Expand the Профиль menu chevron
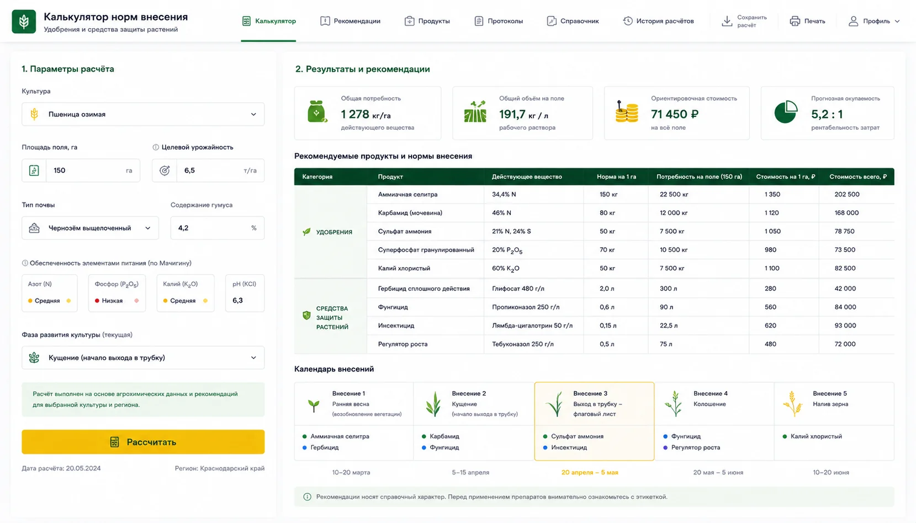This screenshot has height=523, width=916. 897,21
